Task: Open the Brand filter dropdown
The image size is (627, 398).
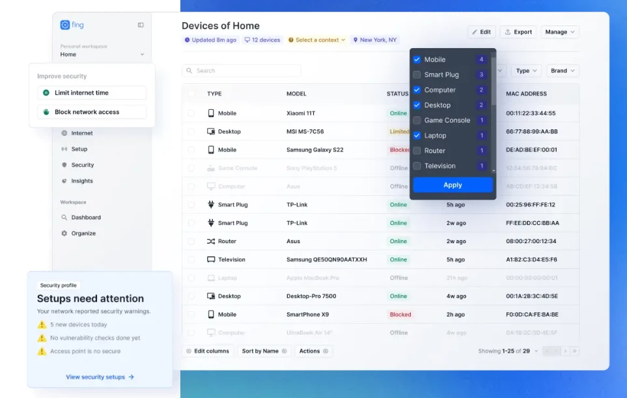Action: click(563, 71)
